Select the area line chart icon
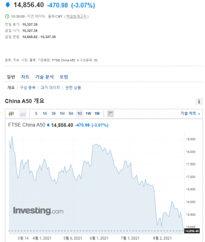 tap(23, 114)
